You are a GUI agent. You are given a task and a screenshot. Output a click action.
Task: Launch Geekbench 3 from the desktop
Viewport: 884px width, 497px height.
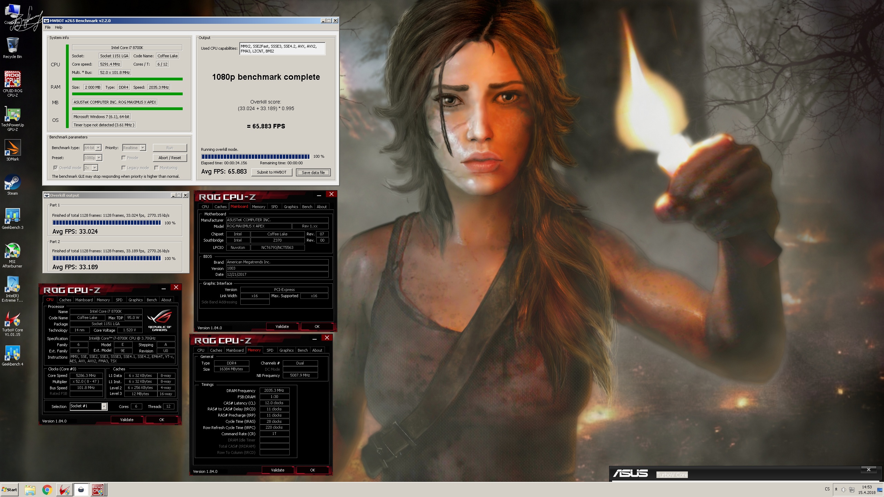[x=12, y=219]
